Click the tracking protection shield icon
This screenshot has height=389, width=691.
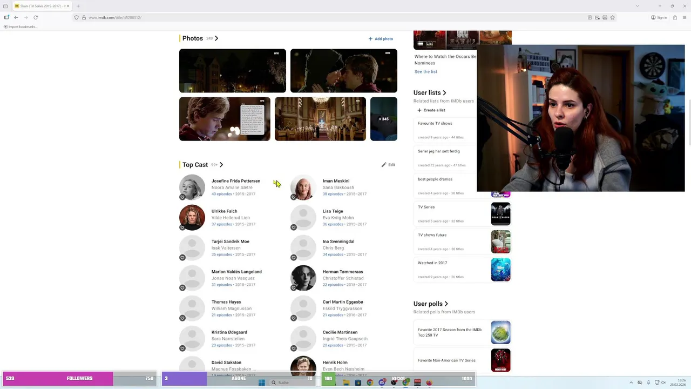pos(76,17)
